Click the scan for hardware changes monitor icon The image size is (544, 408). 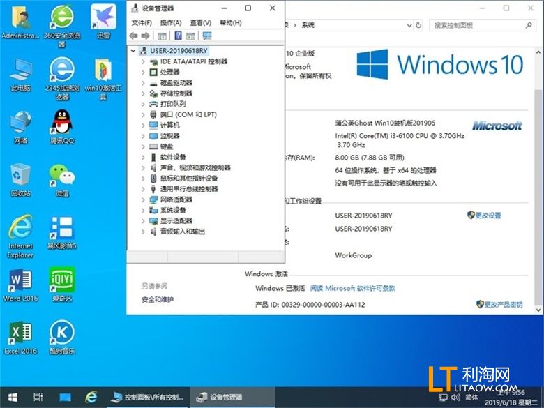coord(207,36)
